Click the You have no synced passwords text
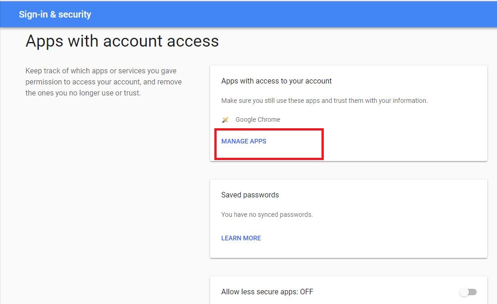497x304 pixels. coord(267,215)
